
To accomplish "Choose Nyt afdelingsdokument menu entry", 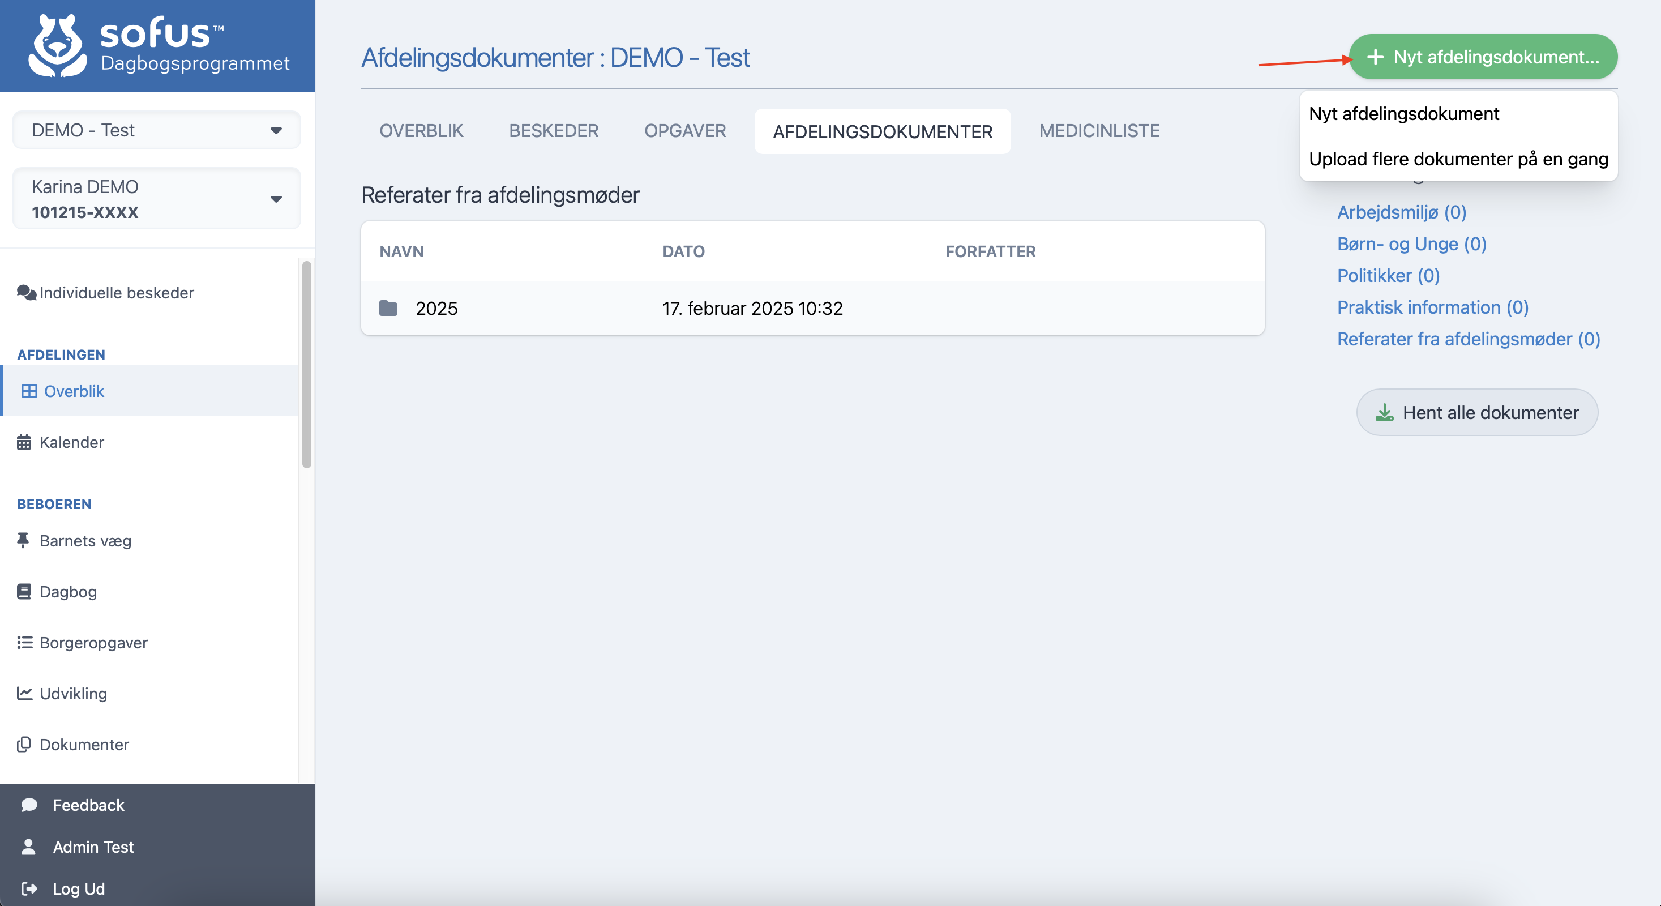I will click(1458, 113).
